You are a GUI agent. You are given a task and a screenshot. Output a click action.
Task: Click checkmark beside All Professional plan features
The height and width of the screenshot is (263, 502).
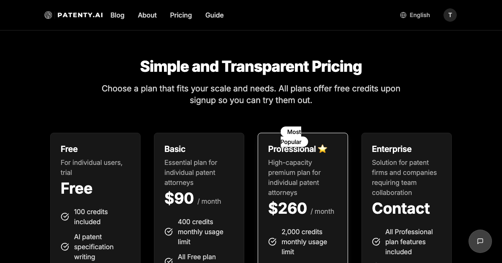[376, 242]
